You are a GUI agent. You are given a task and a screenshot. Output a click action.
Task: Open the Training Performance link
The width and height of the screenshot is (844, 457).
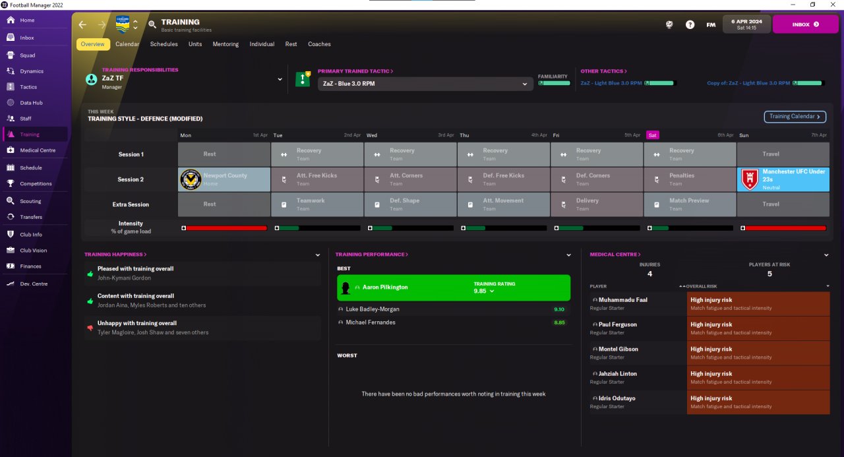(x=371, y=255)
